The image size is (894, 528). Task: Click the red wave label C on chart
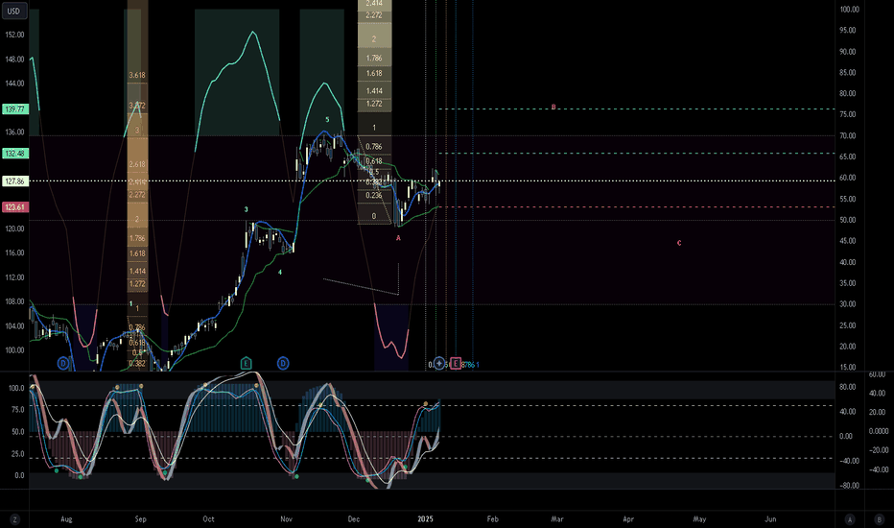[x=679, y=243]
